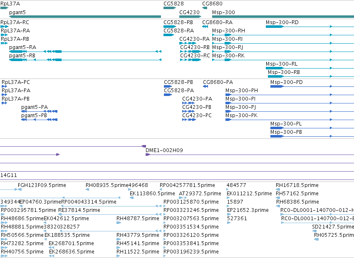Image resolution: width=354 pixels, height=258 pixels.
Task: Click the 14G11 clone label
Action: point(9,175)
